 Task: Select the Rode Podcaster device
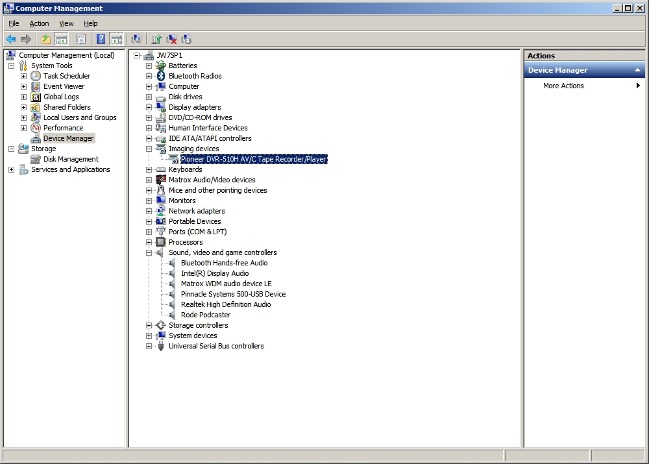206,315
